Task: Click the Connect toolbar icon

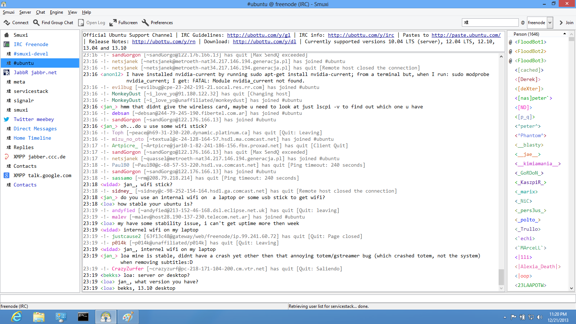Action: click(7, 23)
